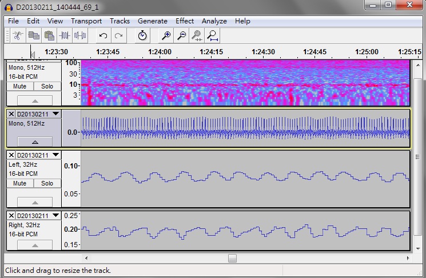The image size is (426, 278).
Task: Click horizontal scrollbar right arrow
Action: tap(408, 258)
